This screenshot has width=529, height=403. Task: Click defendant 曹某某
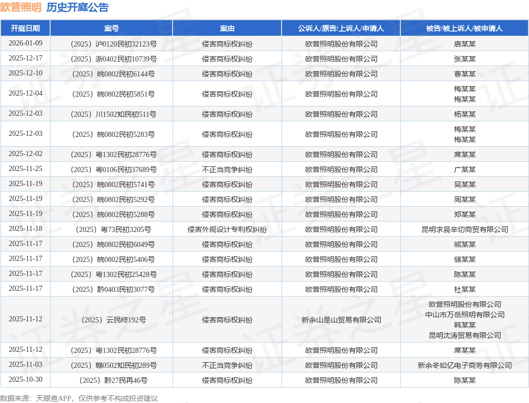pyautogui.click(x=464, y=74)
